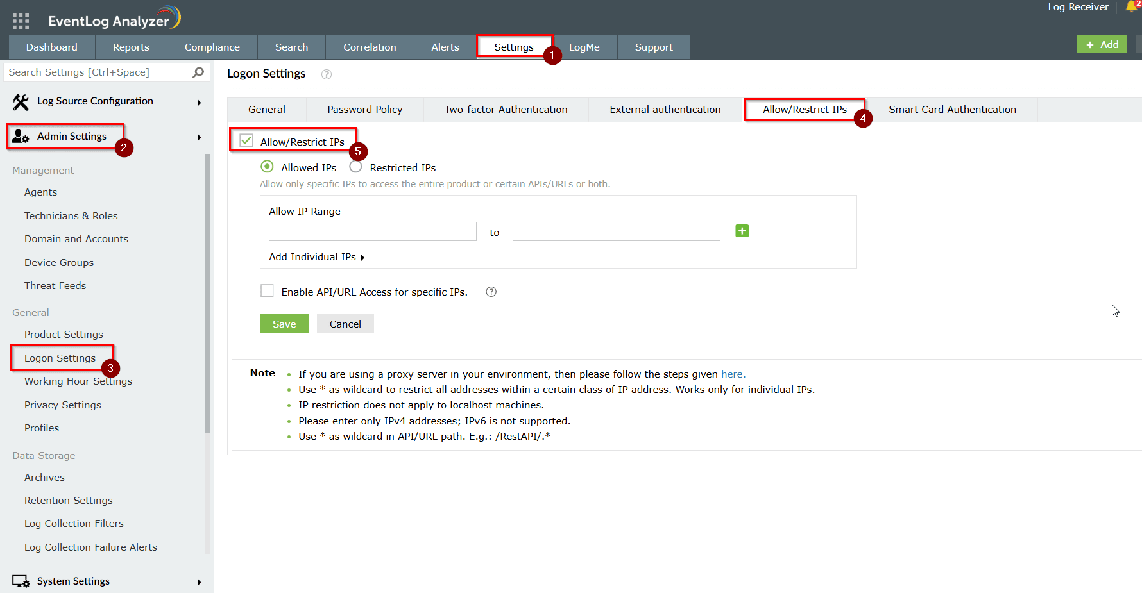The width and height of the screenshot is (1142, 593).
Task: Click the Cancel button
Action: 345,324
